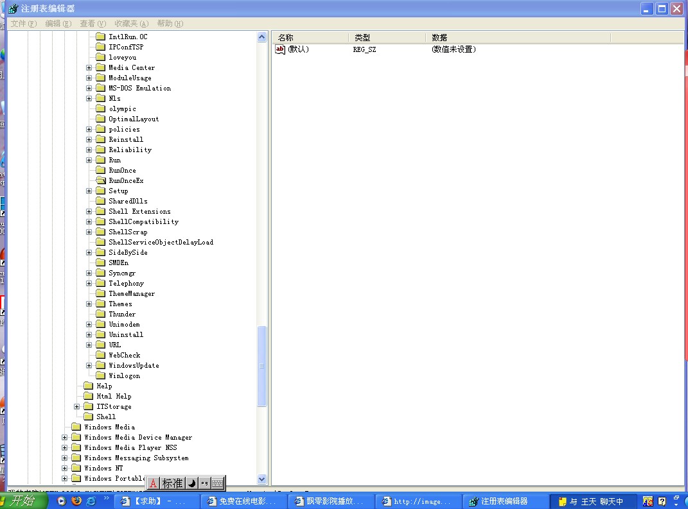Select the RunOnce folder icon

[101, 170]
